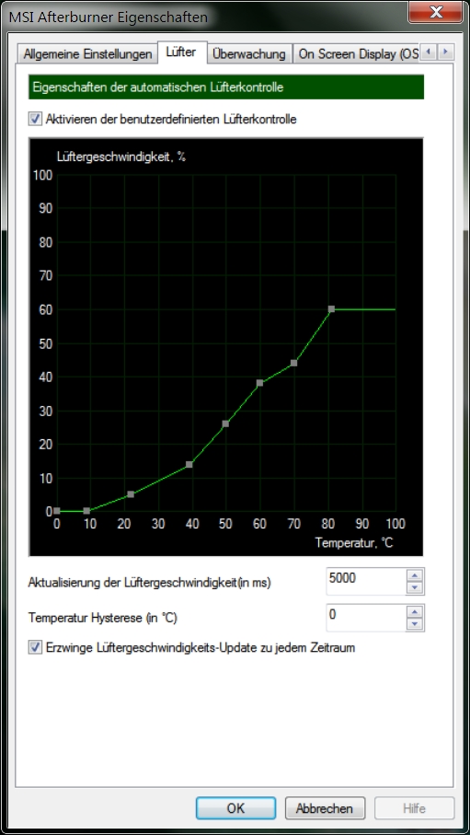Click the Eigenschaften der automatischen Lüfterkontrolle header
The height and width of the screenshot is (835, 470).
click(x=226, y=87)
